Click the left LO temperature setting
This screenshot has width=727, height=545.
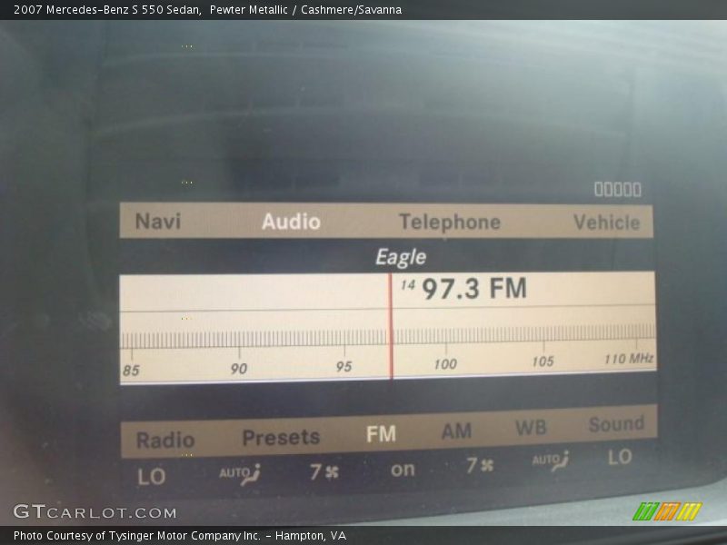tap(151, 476)
